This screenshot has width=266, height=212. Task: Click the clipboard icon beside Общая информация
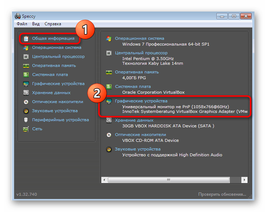(26, 39)
